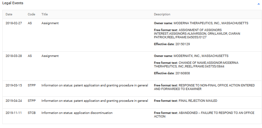
Task: Click the STPP code in the 2019-04-24 row
Action: [x=32, y=101]
